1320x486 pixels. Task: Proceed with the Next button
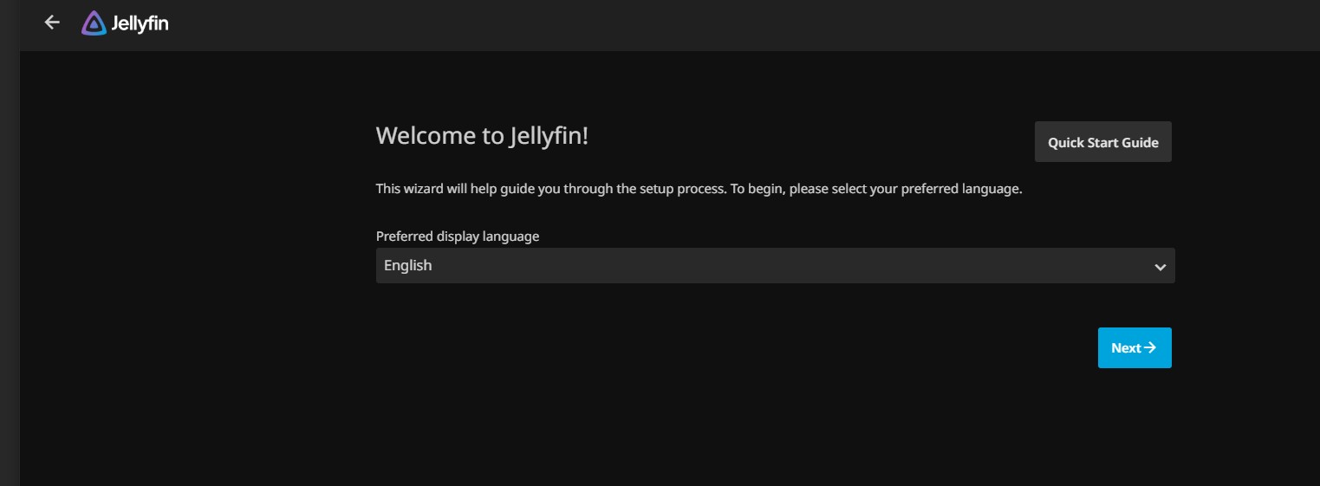1135,347
